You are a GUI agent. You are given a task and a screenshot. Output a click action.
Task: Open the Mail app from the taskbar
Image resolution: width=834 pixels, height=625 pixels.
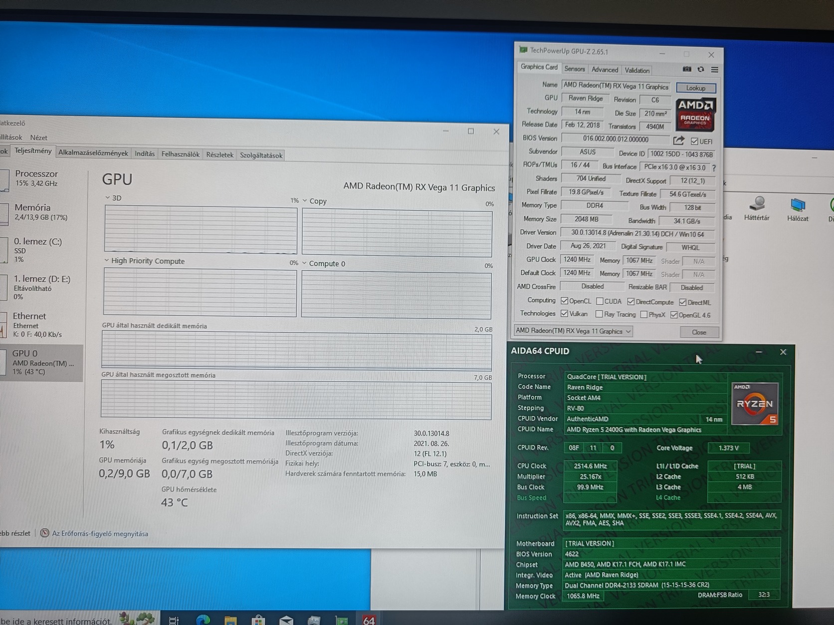coord(286,620)
